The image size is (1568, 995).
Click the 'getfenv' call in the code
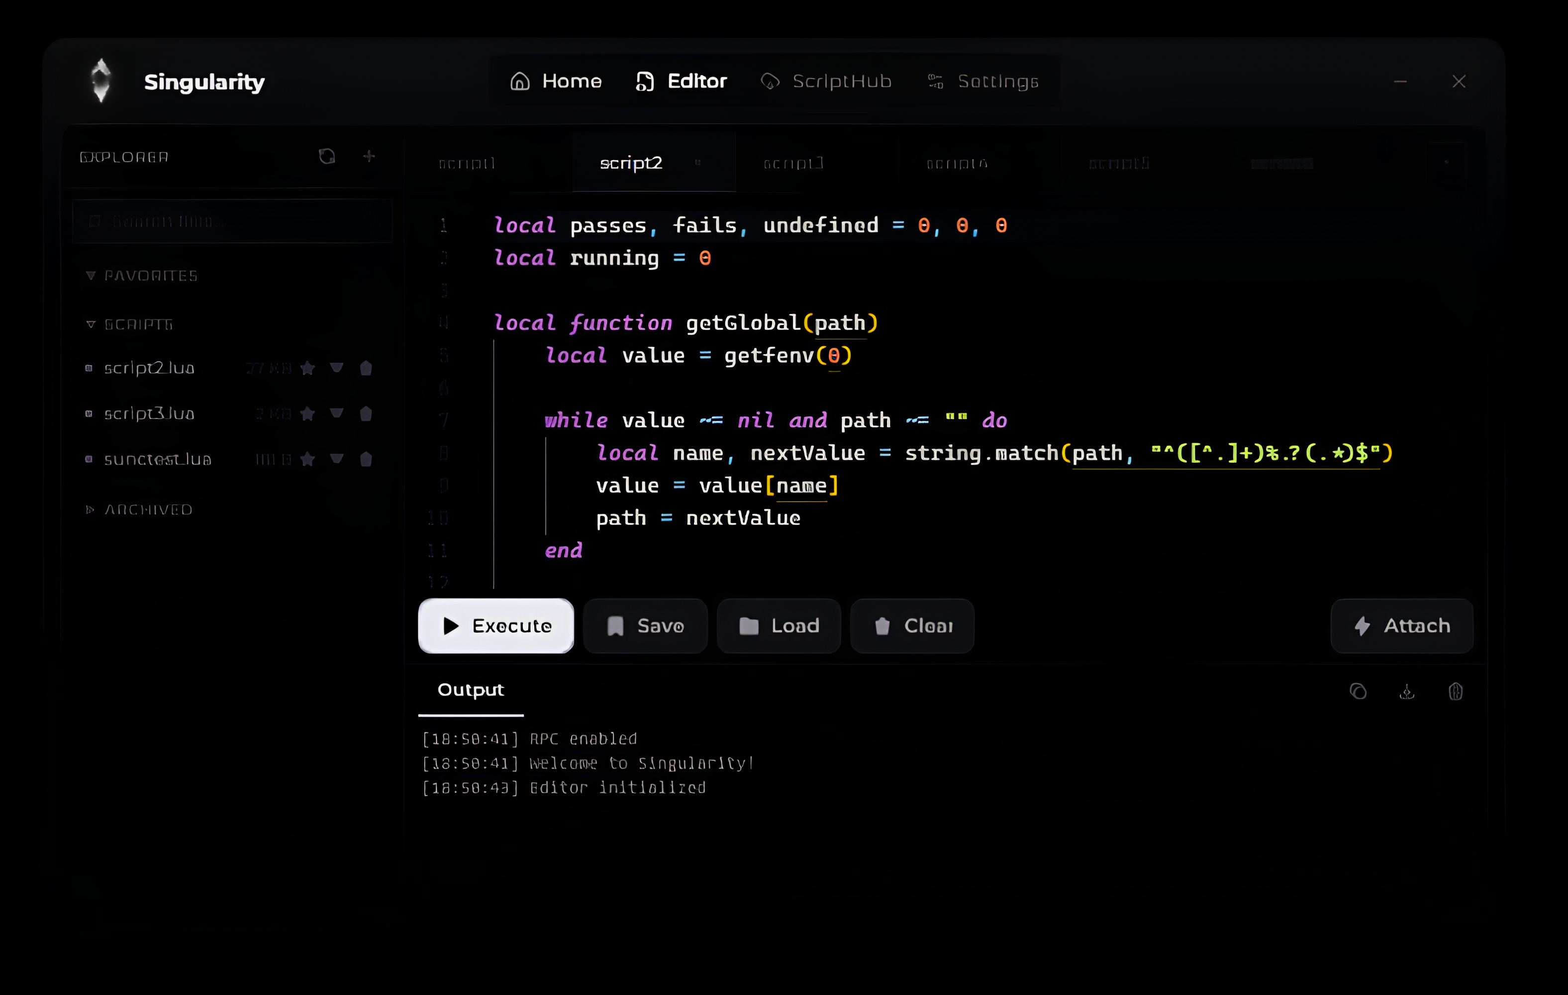coord(769,356)
